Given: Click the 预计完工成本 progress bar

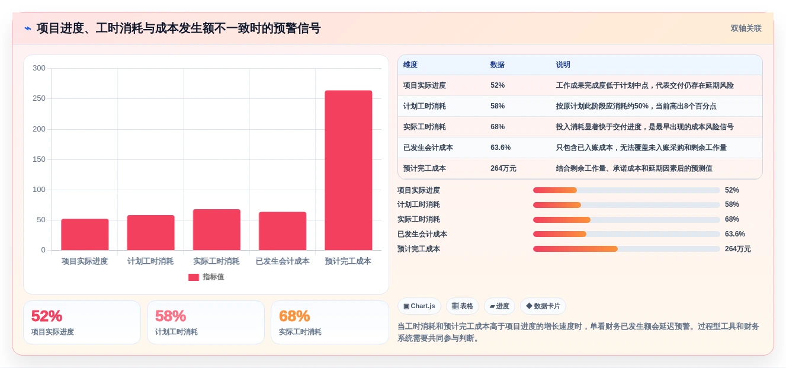Looking at the screenshot, I should pos(627,249).
